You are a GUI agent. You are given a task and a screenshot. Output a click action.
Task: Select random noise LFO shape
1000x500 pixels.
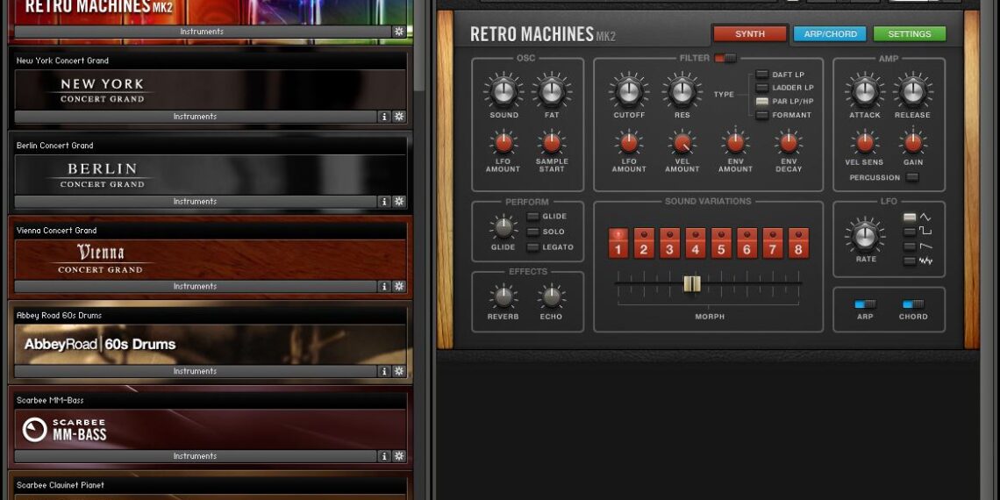click(910, 261)
